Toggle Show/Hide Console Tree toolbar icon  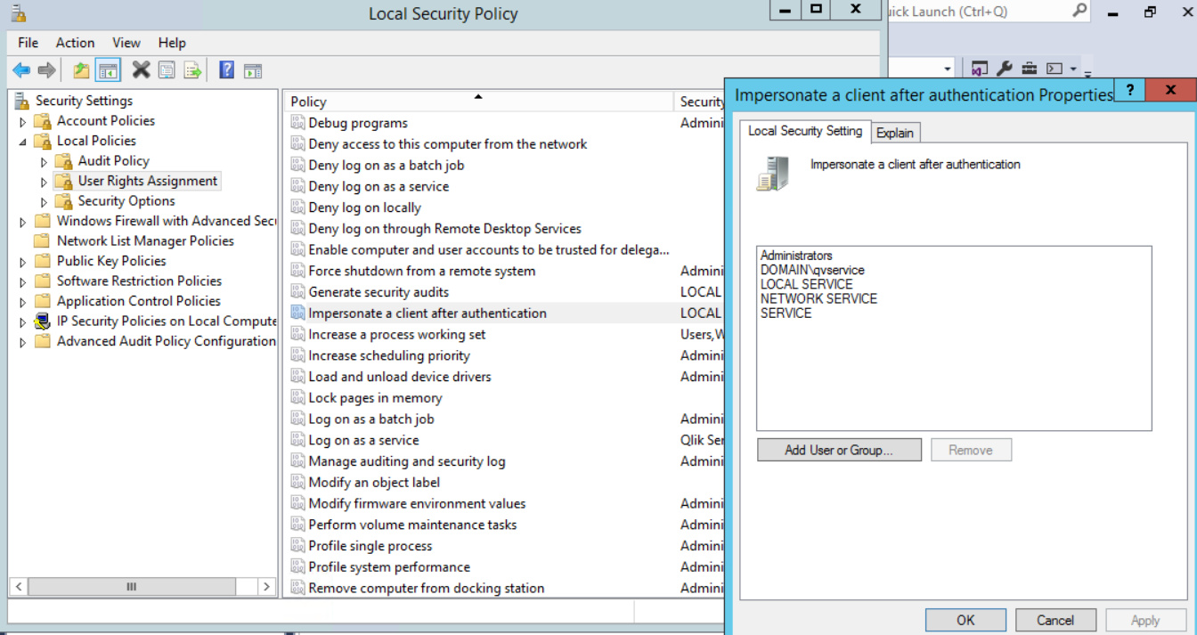click(109, 70)
